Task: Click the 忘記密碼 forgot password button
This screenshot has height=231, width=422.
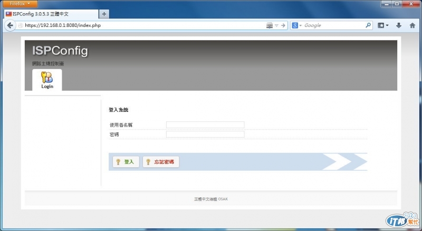Action: pos(161,162)
